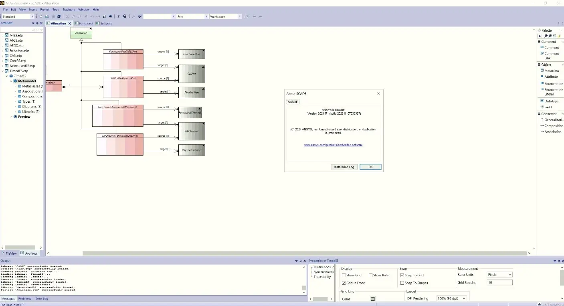The height and width of the screenshot is (306, 564).
Task: Click the question mark Help icon
Action: click(118, 16)
